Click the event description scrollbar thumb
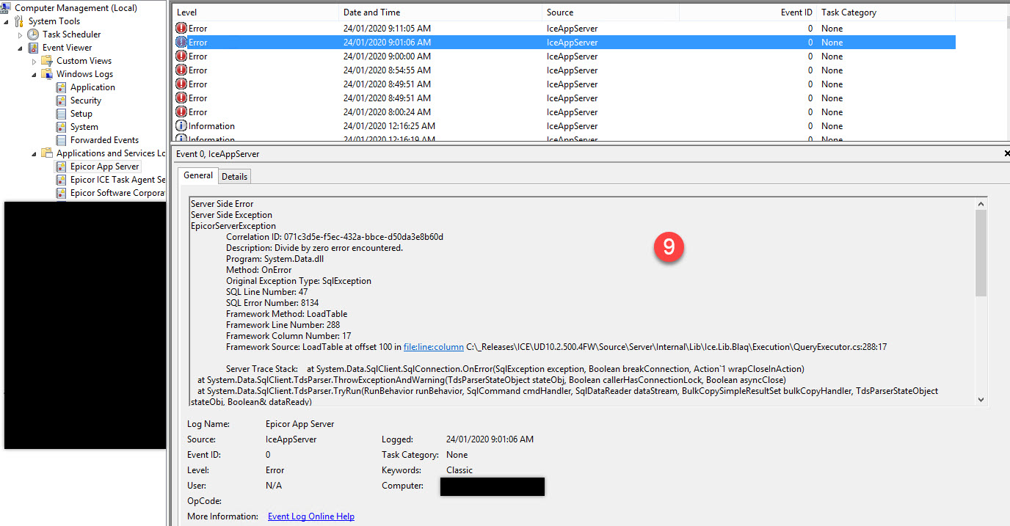The image size is (1010, 526). [x=981, y=253]
